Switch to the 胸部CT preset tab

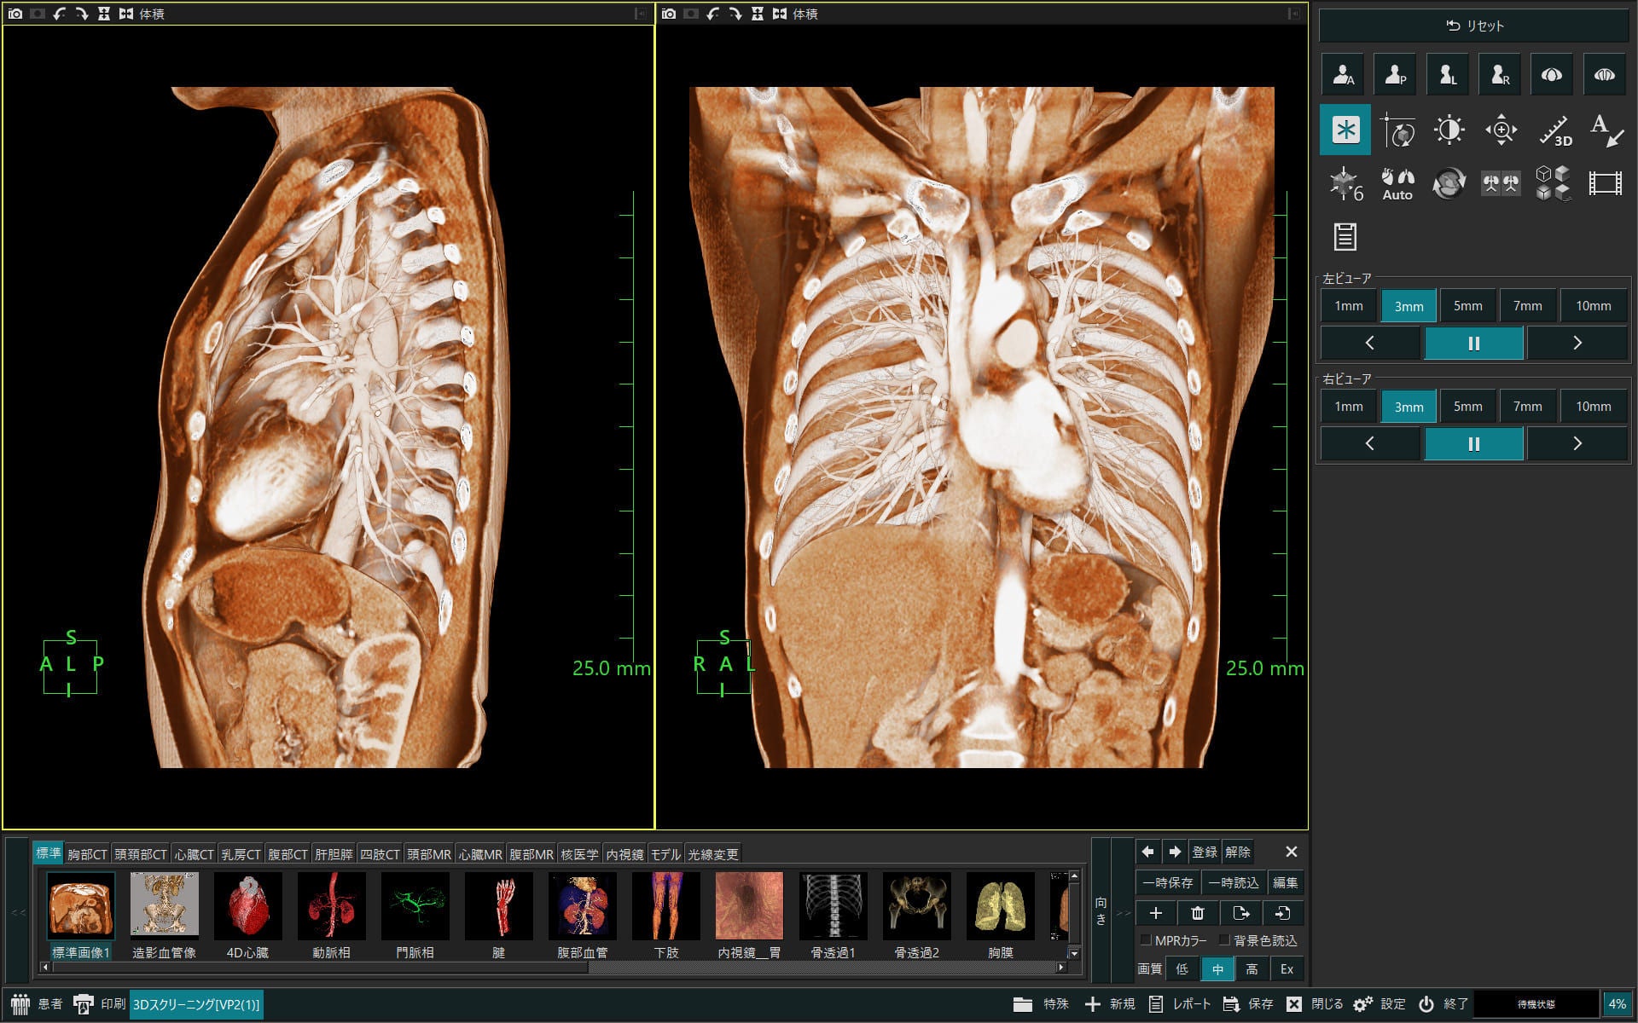[87, 853]
